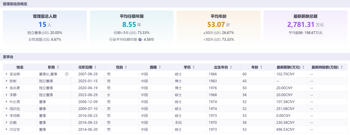Sort rows by 出生年份

tap(231, 67)
